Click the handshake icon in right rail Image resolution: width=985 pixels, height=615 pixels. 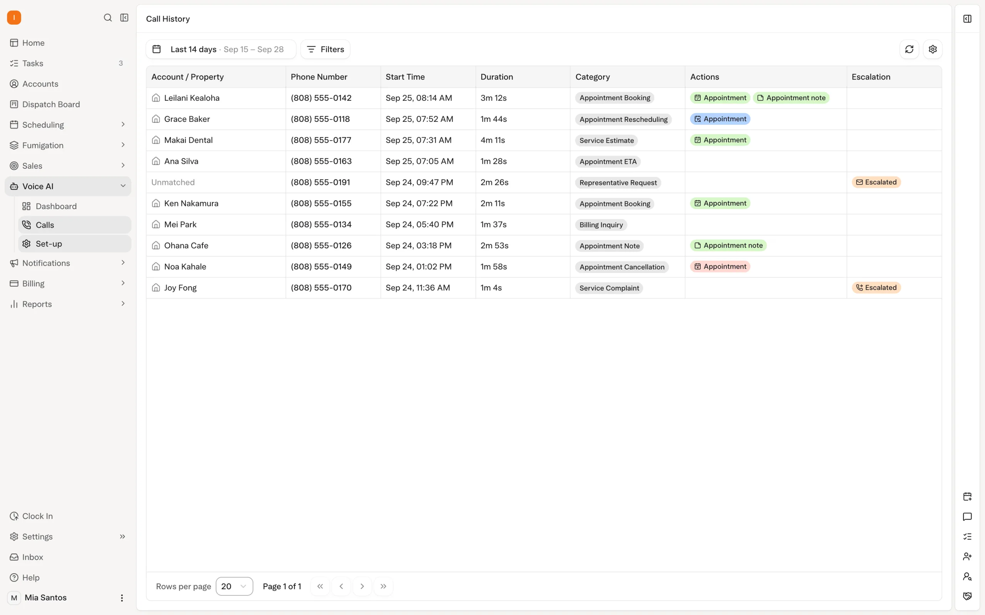click(967, 596)
